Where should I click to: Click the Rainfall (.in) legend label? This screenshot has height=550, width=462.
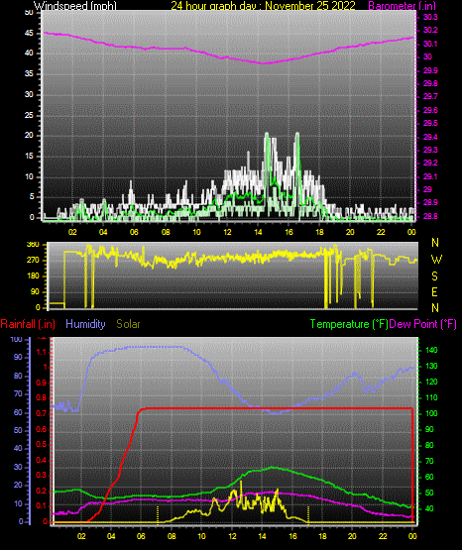(x=28, y=324)
